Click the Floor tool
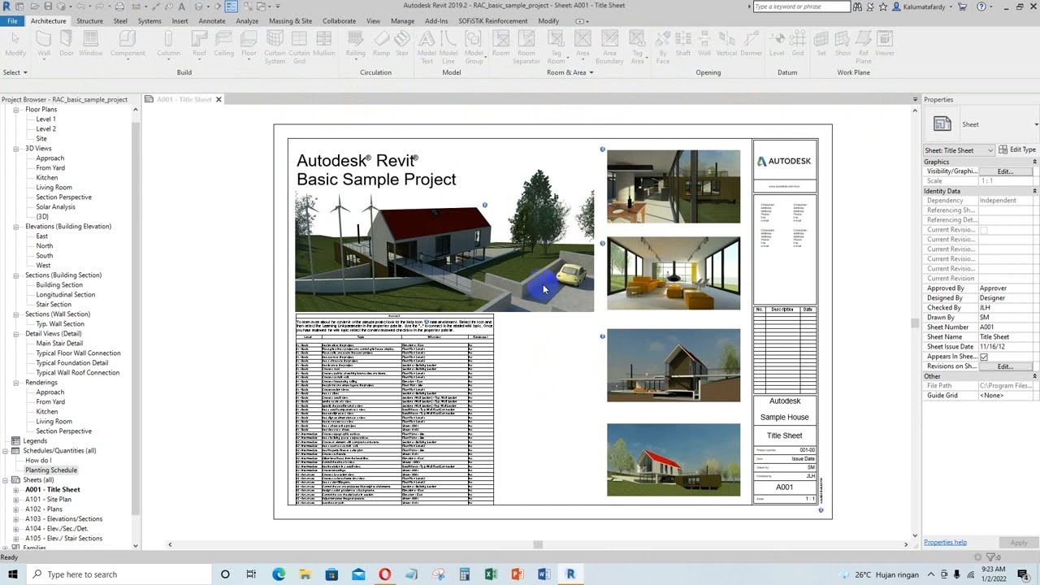Viewport: 1040px width, 585px height. 249,44
